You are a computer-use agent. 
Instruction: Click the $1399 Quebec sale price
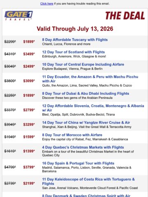(x=29, y=151)
